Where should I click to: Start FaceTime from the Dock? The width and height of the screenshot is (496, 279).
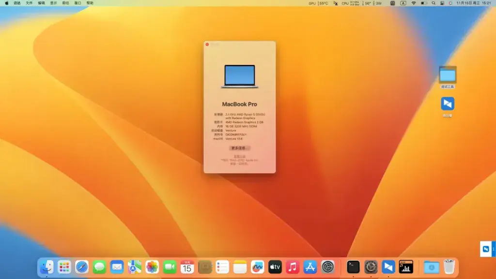pyautogui.click(x=170, y=267)
